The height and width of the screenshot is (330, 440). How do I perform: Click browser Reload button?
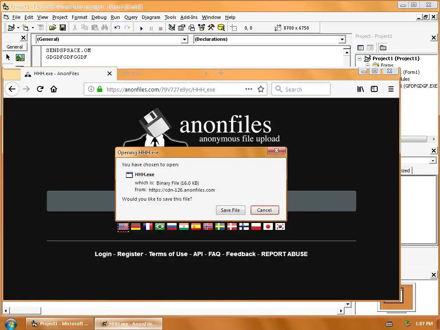40,89
